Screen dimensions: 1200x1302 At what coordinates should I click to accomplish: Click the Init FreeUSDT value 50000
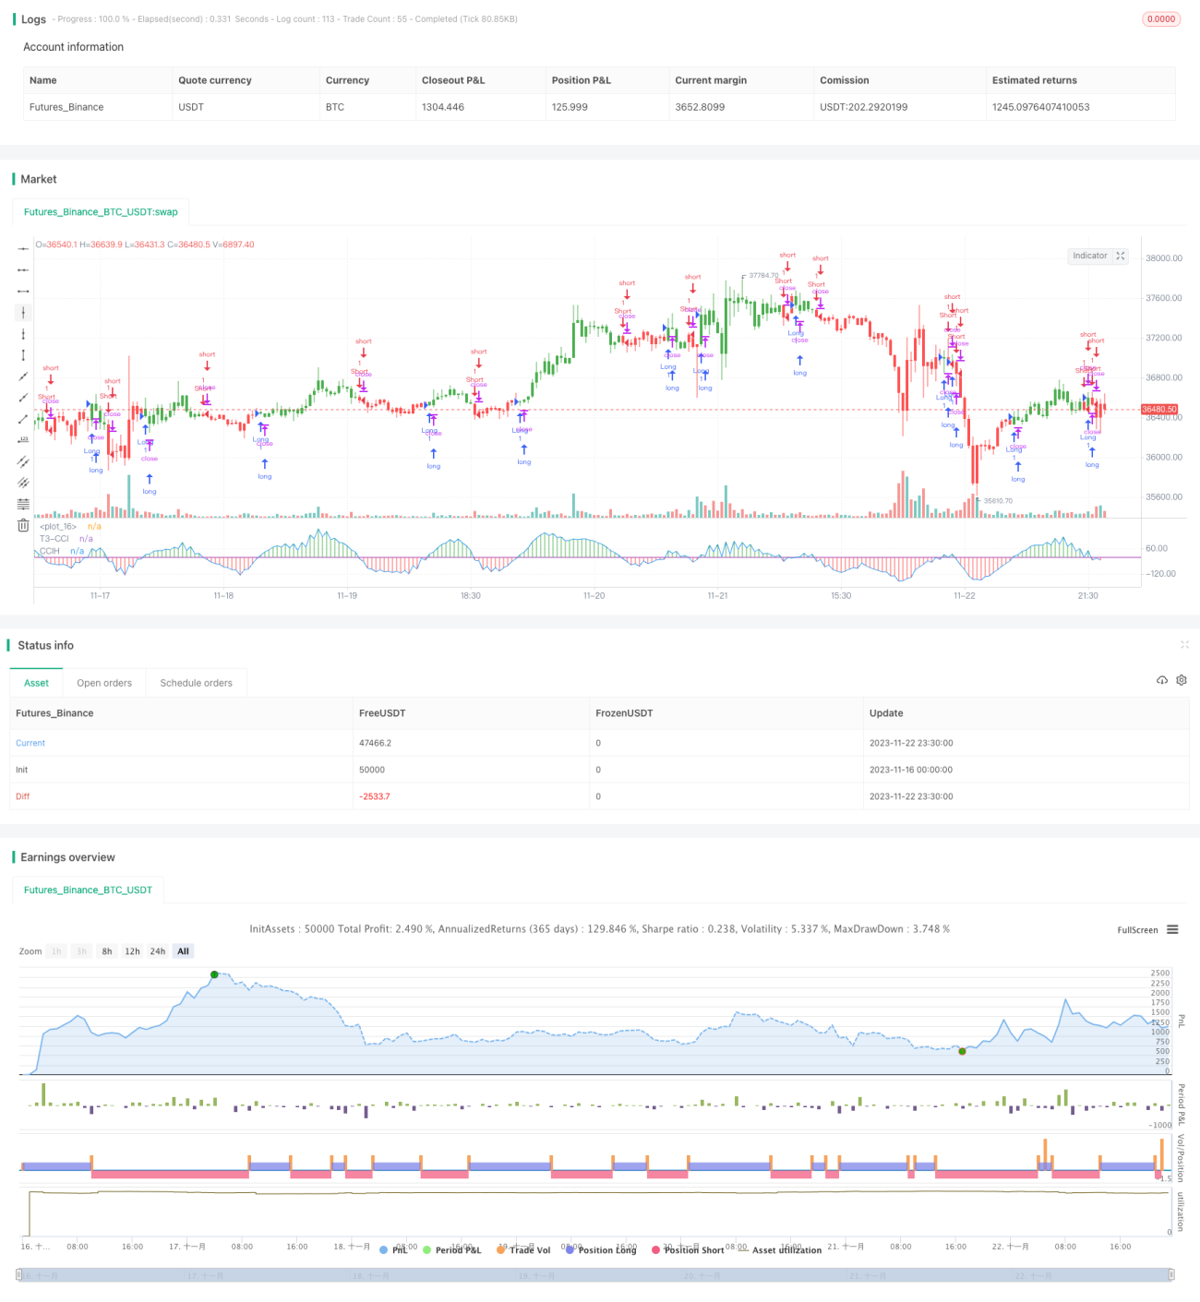(372, 770)
